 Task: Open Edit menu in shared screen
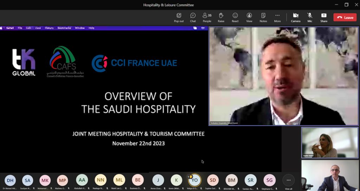[28, 28]
